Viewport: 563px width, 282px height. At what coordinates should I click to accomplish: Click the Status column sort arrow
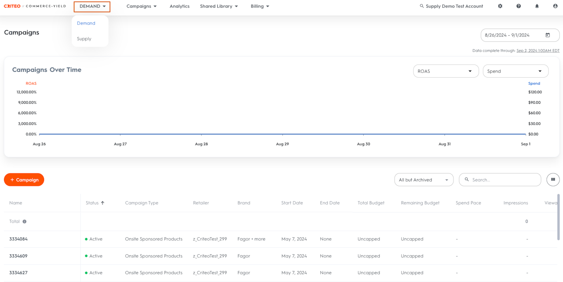[x=102, y=203]
